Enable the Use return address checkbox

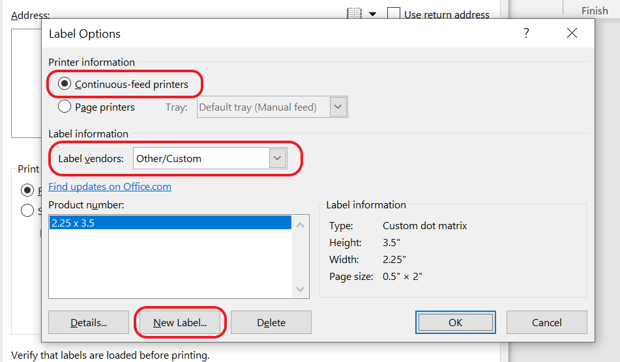coord(394,14)
